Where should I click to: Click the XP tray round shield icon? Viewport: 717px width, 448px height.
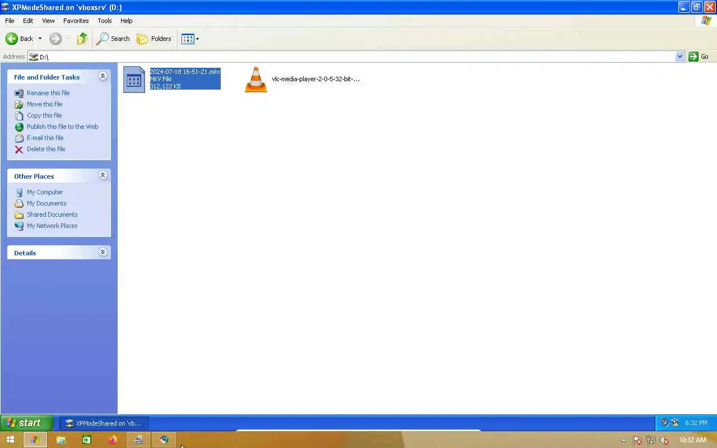click(665, 423)
